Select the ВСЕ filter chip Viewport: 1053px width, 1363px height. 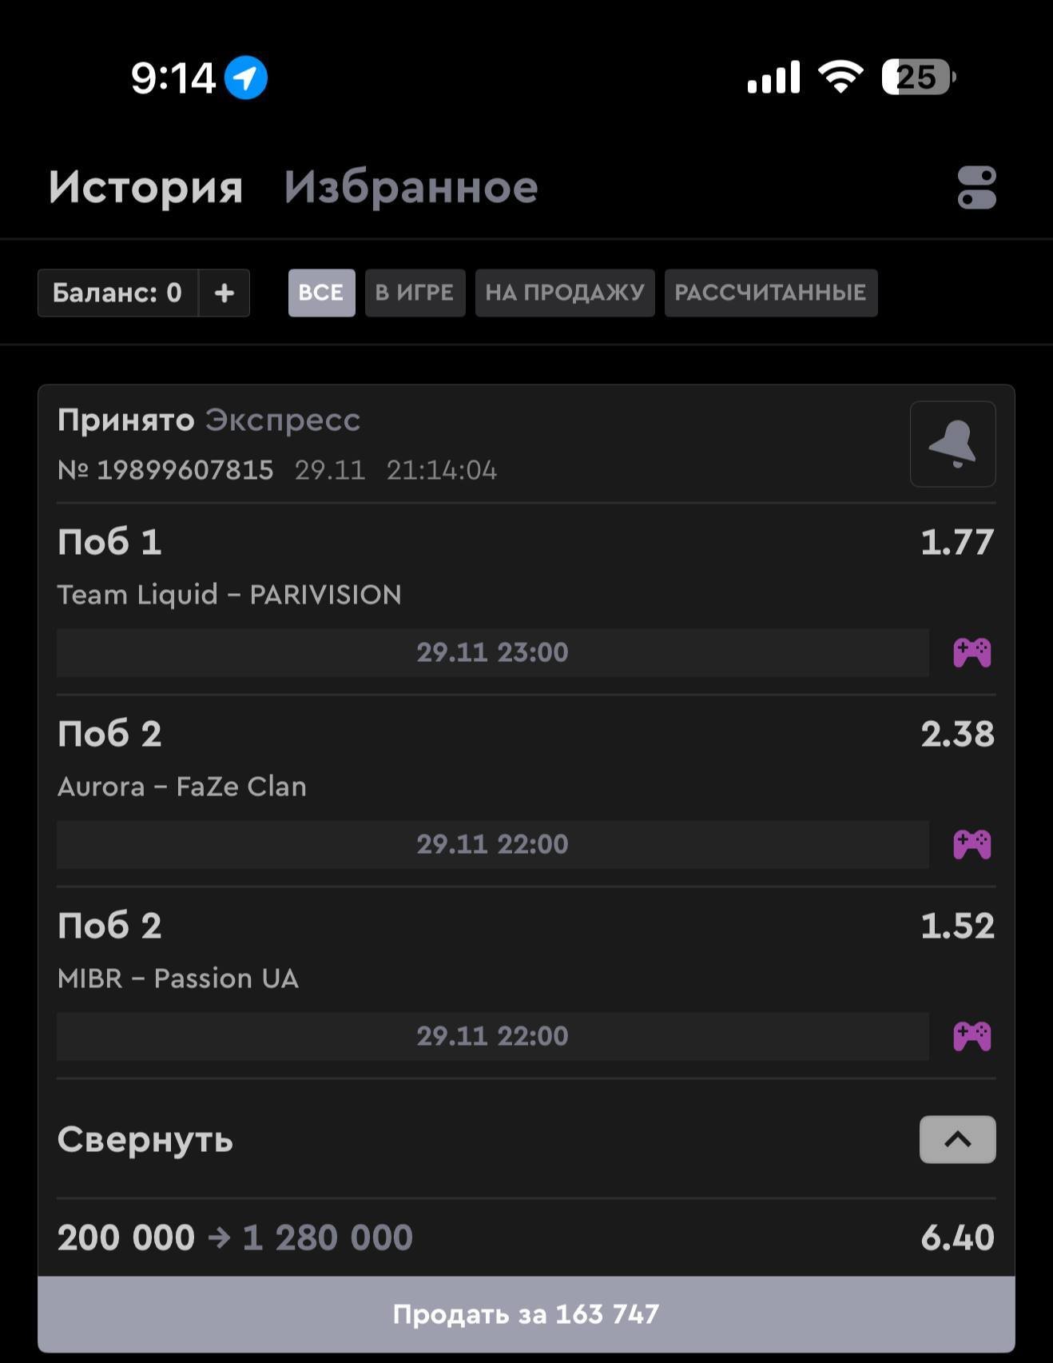click(321, 293)
